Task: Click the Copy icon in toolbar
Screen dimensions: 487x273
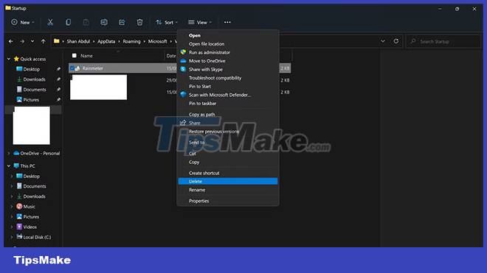Action: coord(68,22)
